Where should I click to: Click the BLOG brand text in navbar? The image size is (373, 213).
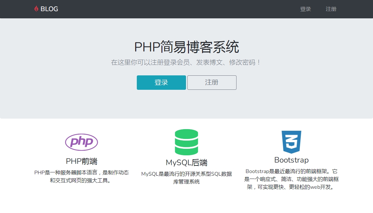(49, 9)
